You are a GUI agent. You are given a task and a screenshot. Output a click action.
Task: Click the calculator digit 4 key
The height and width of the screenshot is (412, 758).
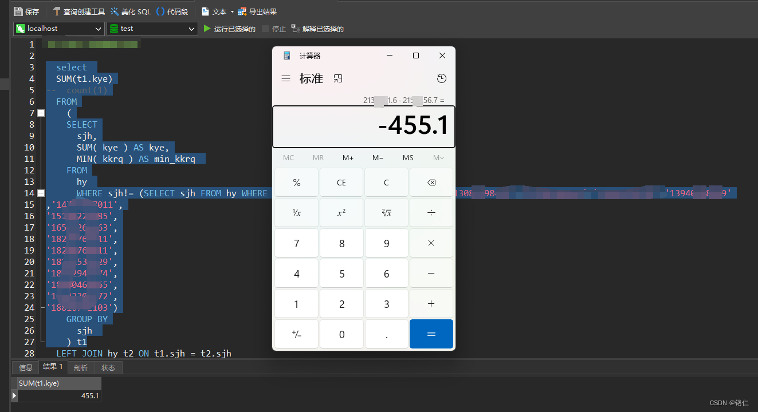click(x=296, y=274)
